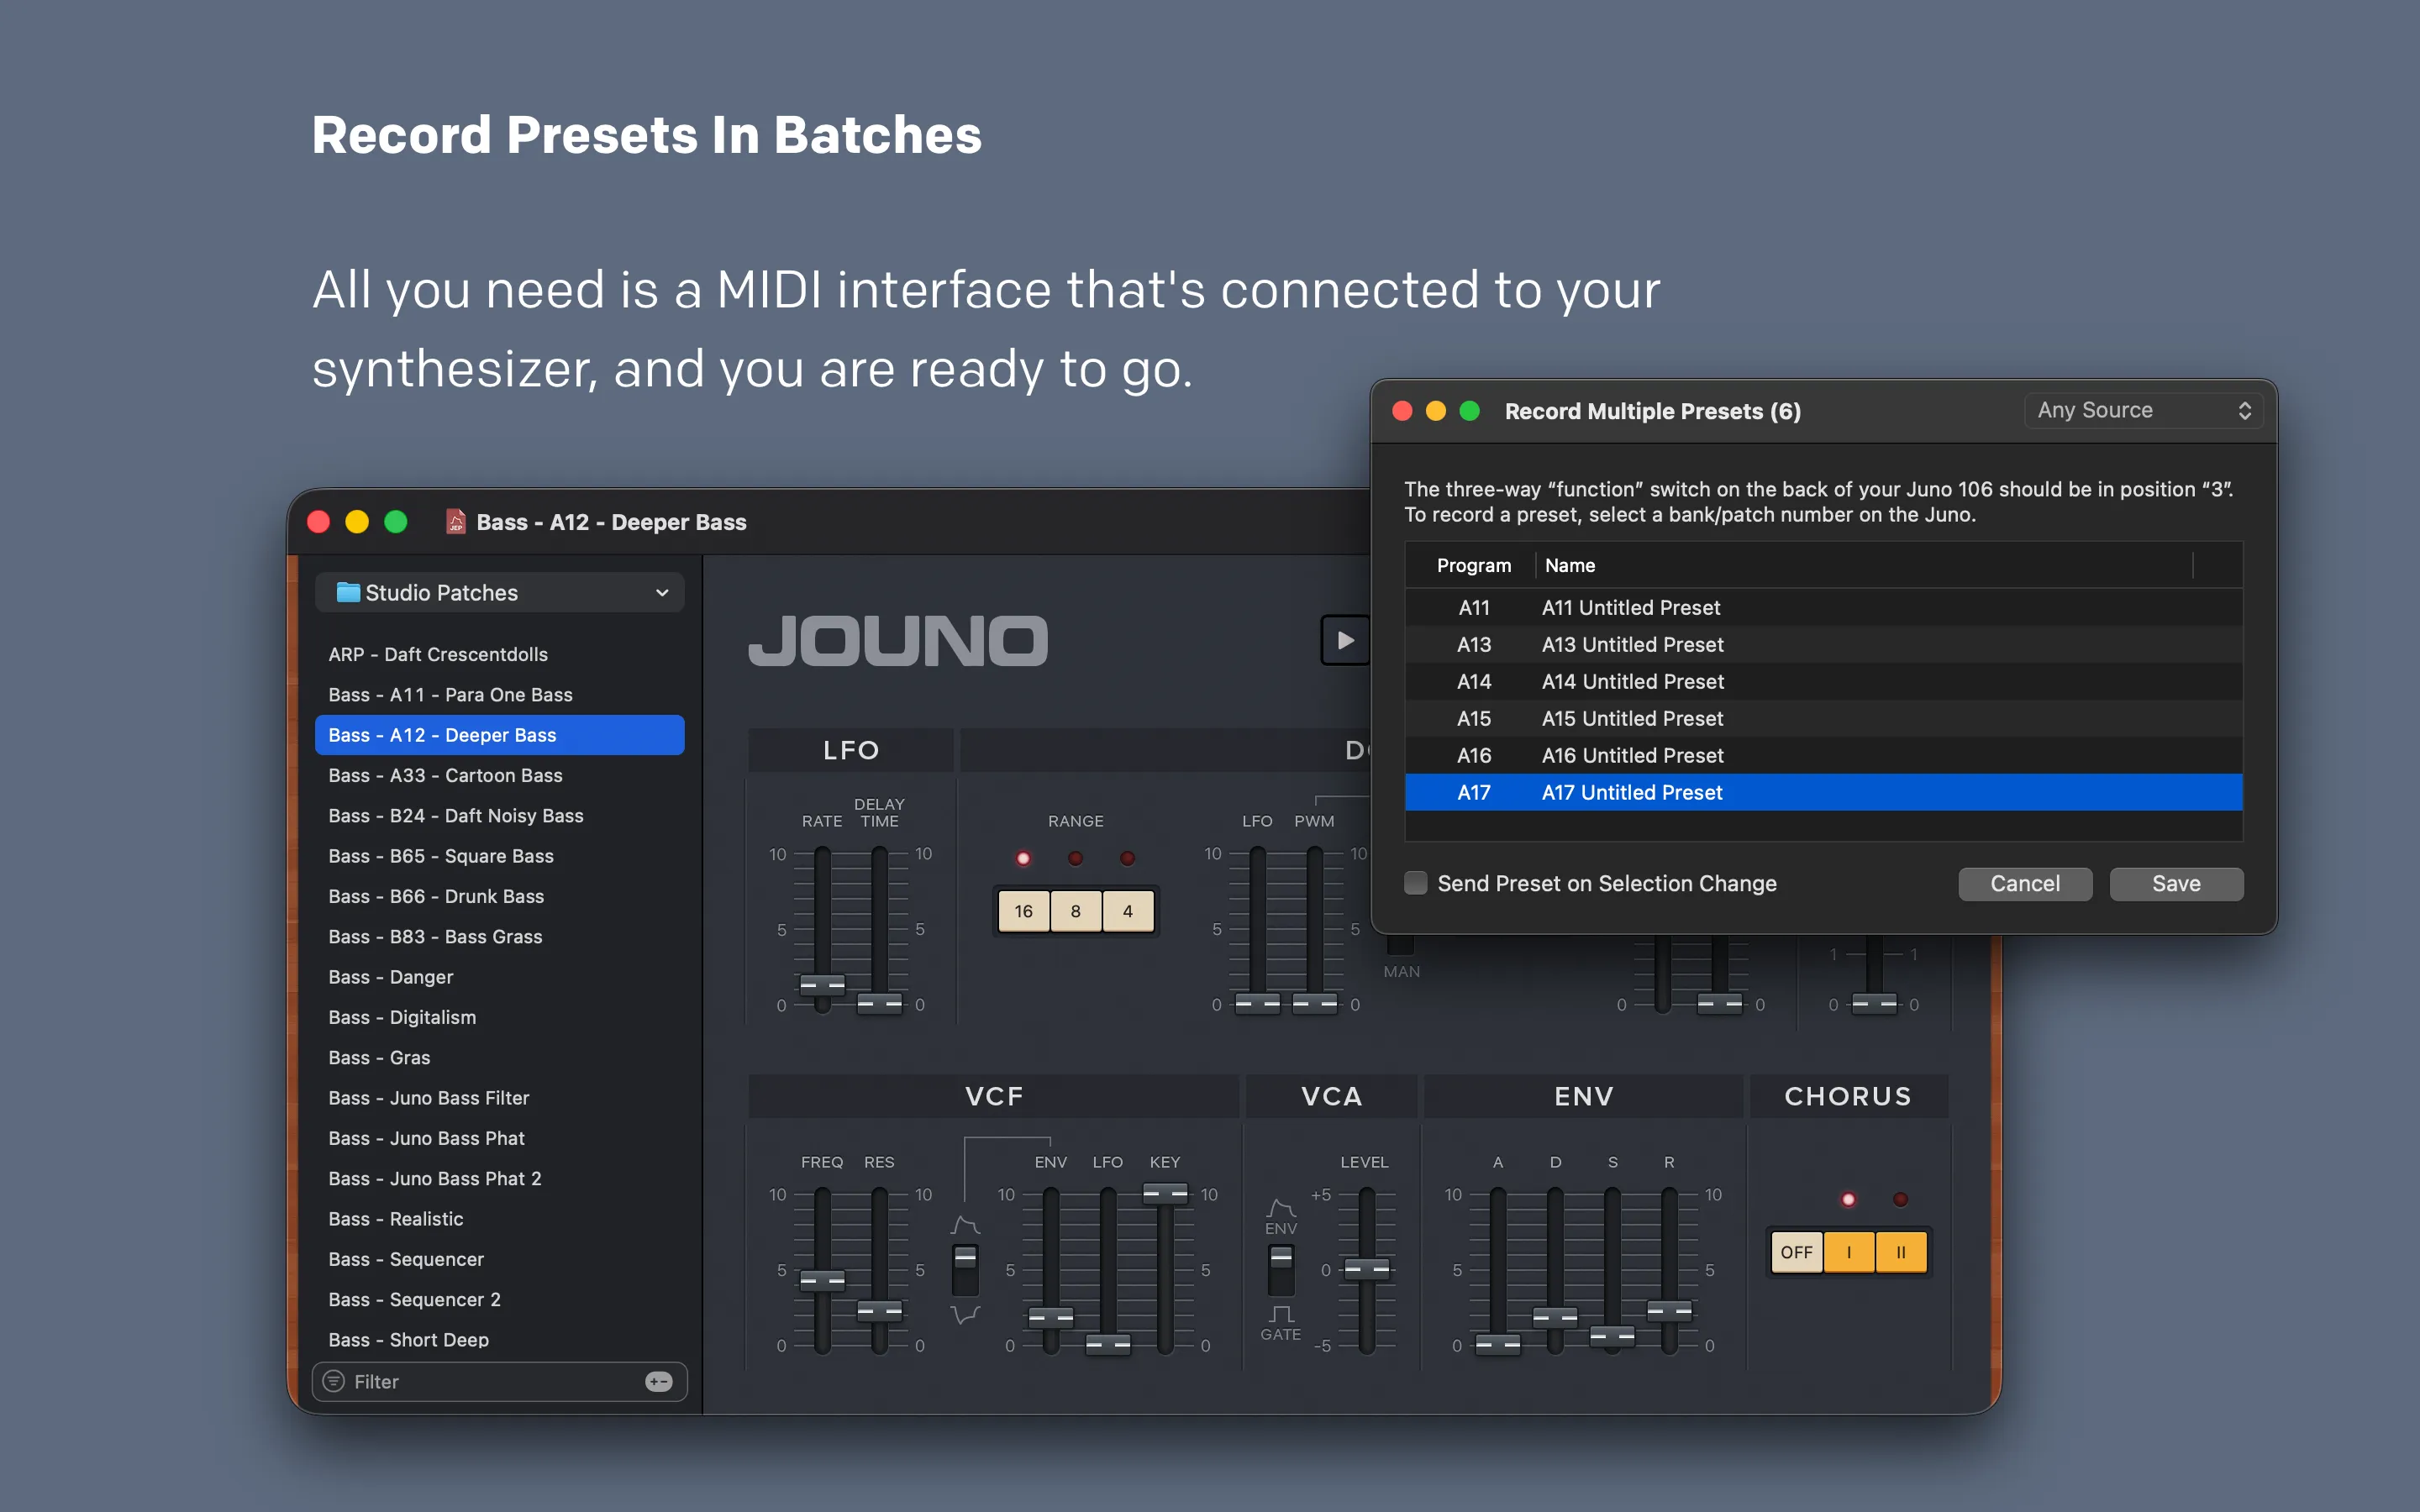The width and height of the screenshot is (2420, 1512).
Task: Click the VCF KEY slider handle
Action: [x=1165, y=1193]
